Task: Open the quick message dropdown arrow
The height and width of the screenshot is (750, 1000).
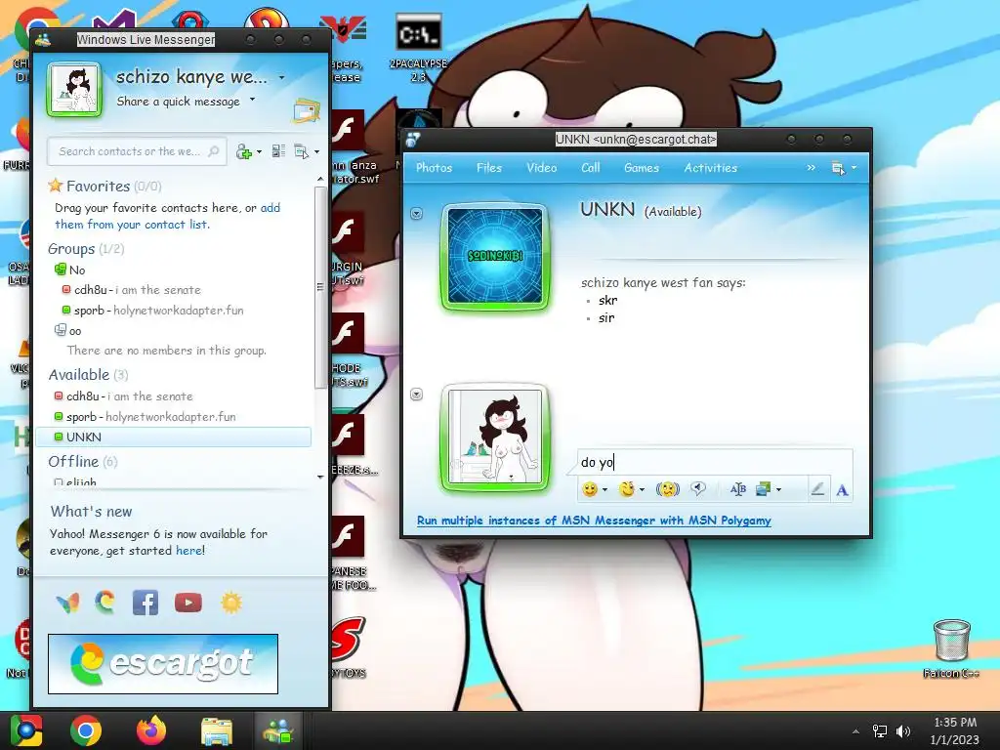Action: (253, 100)
